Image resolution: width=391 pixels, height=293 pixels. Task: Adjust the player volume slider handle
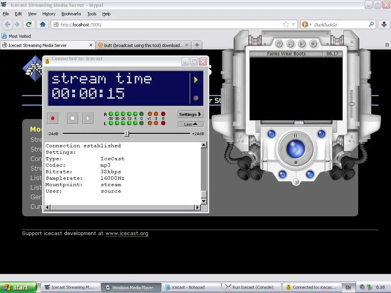click(x=352, y=104)
